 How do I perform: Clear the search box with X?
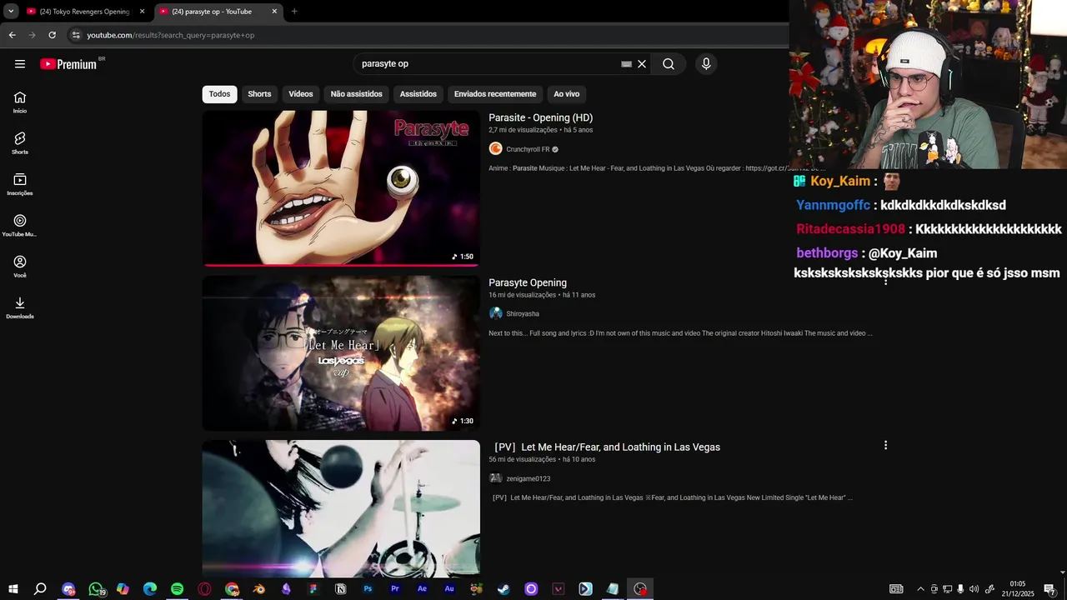(642, 64)
